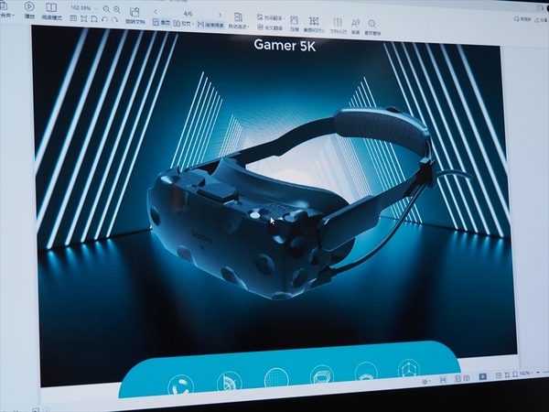The image size is (549, 412).
Task: Click the fullscreen icon in the status bar
Action: click(443, 380)
